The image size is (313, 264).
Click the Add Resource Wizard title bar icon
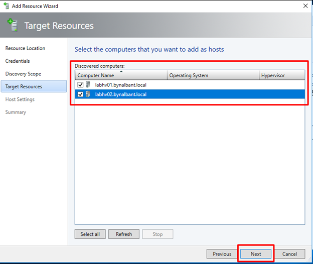point(7,6)
